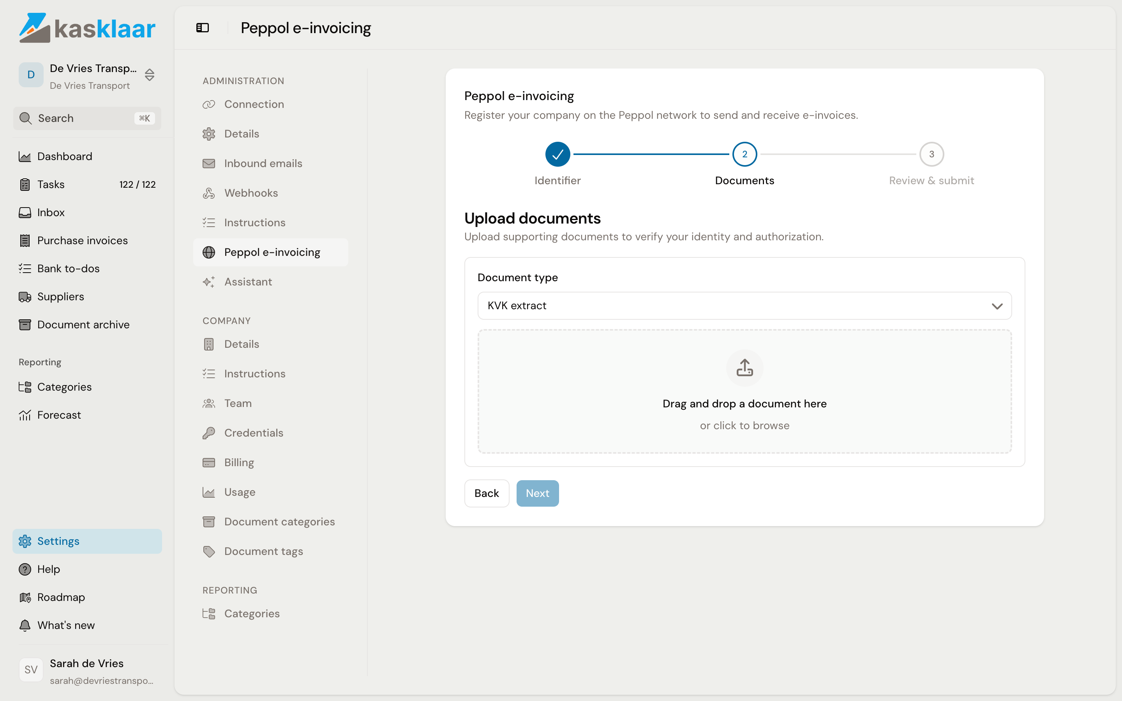Screen dimensions: 1122x701
Task: Click the What's new bell icon
Action: click(x=25, y=625)
